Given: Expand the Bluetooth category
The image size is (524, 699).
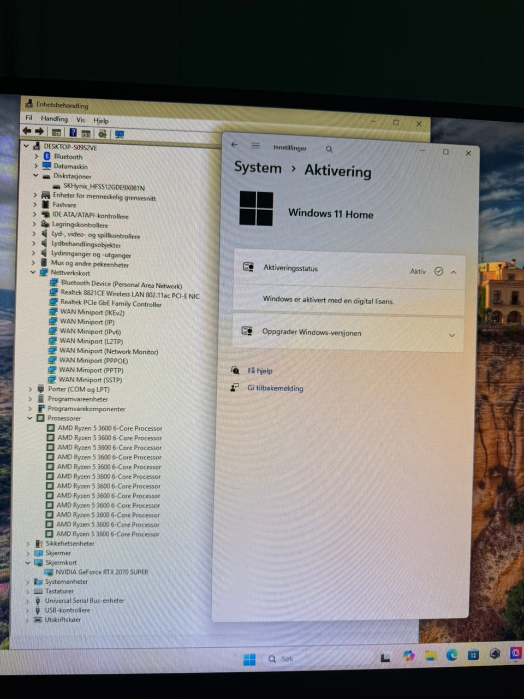Looking at the screenshot, I should pos(37,156).
